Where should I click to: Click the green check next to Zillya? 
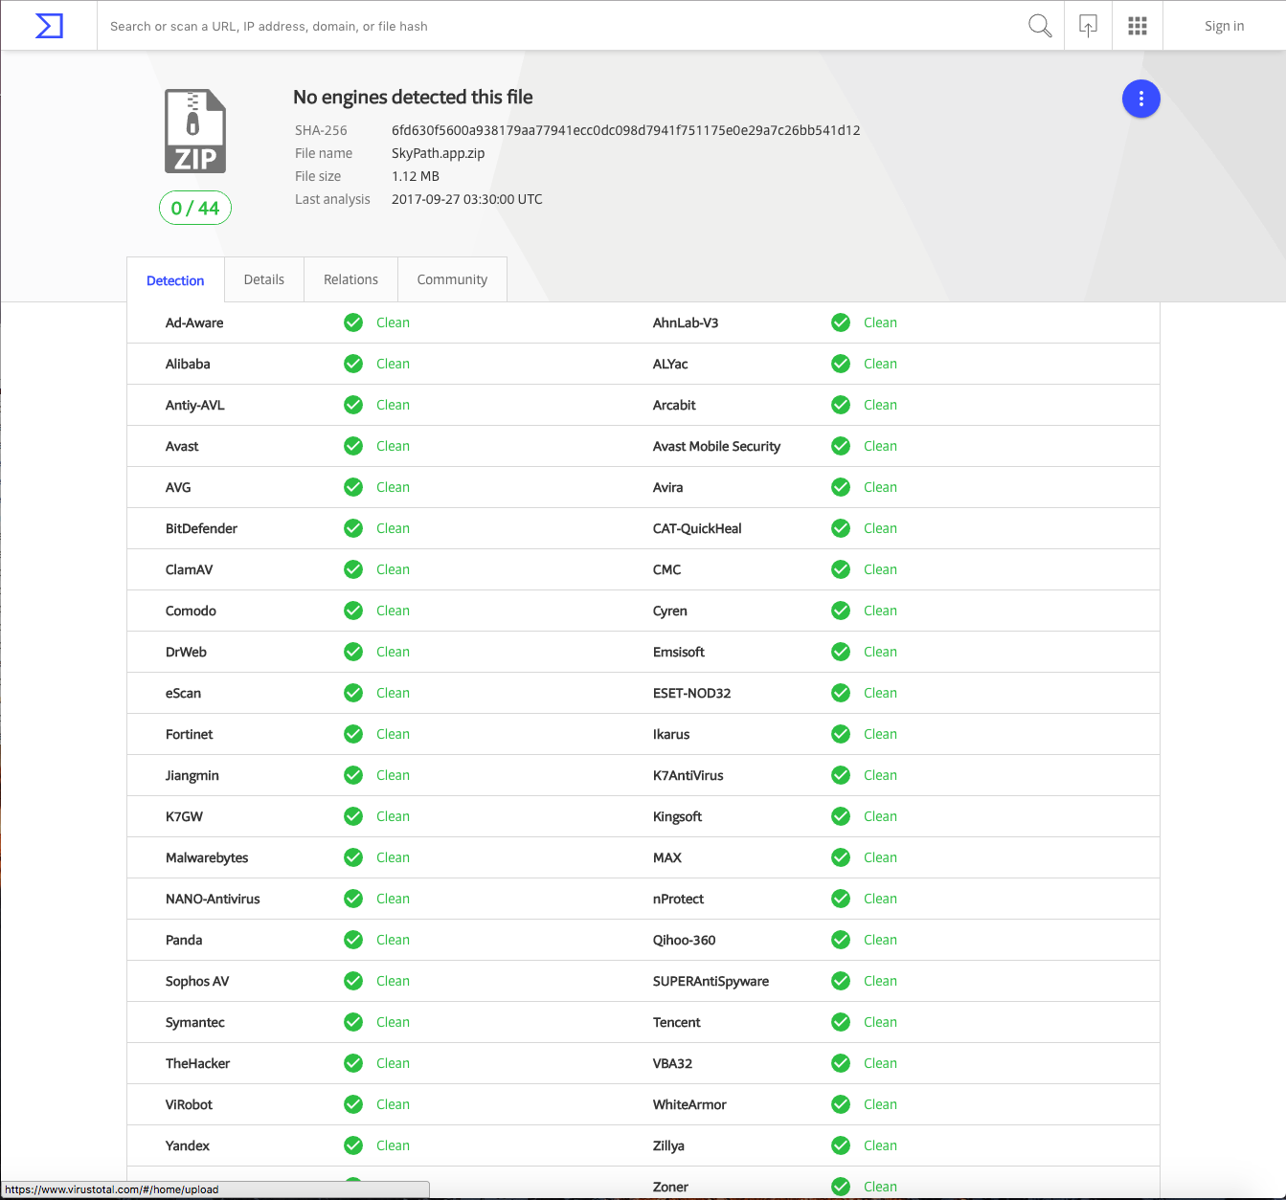click(x=841, y=1145)
